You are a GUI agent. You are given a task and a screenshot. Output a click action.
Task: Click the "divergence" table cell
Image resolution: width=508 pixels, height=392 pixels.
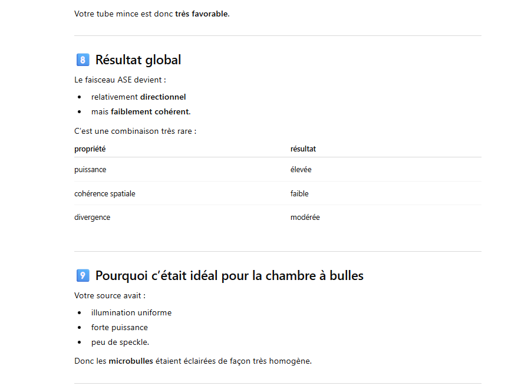coord(92,218)
